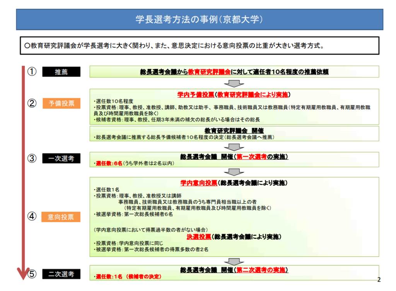Click the slide title 学長選考方法の事例(京都大学)
396x291 pixels.
click(x=199, y=19)
